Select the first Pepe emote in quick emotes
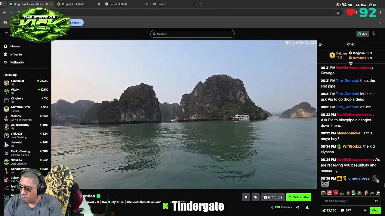This screenshot has width=385, height=216. pos(323,193)
